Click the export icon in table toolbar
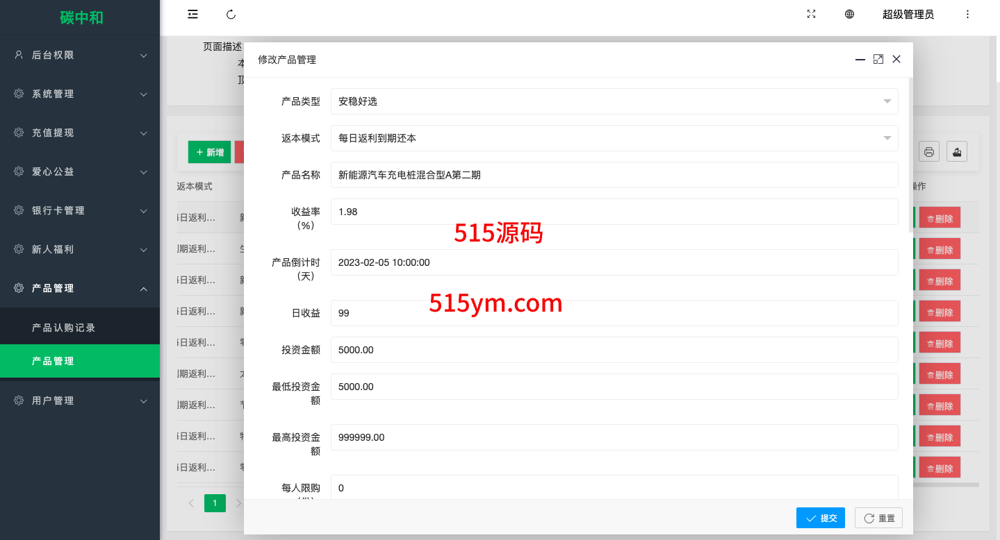 (x=957, y=152)
